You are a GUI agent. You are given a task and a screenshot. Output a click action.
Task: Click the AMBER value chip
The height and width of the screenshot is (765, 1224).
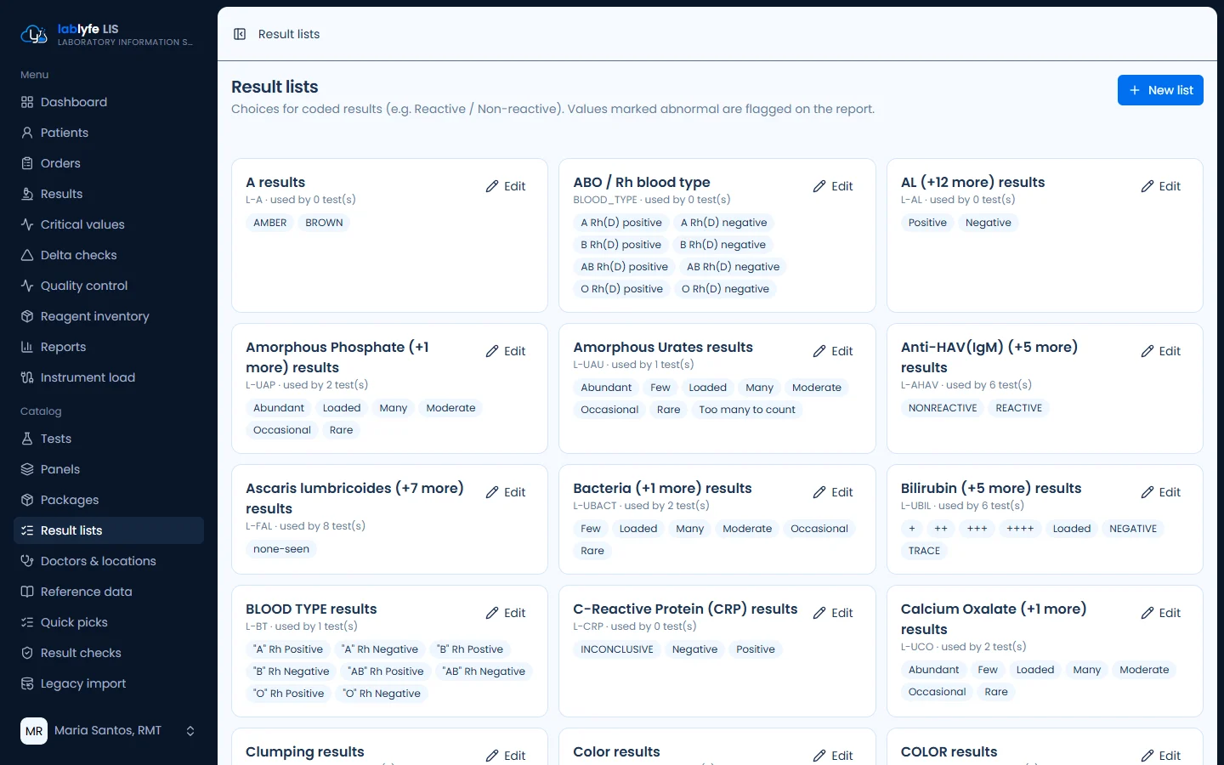point(270,223)
